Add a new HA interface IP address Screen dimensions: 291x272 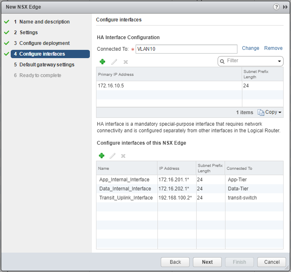click(x=102, y=61)
